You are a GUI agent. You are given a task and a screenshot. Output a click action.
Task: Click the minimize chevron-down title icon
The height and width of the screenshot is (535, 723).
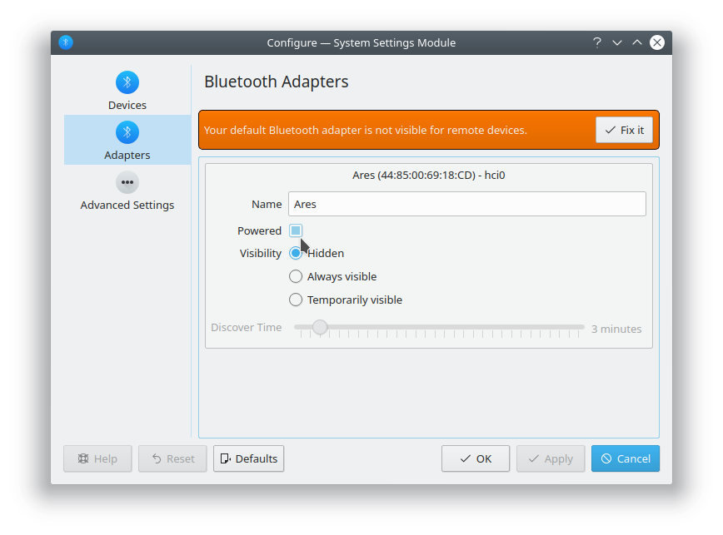point(617,42)
